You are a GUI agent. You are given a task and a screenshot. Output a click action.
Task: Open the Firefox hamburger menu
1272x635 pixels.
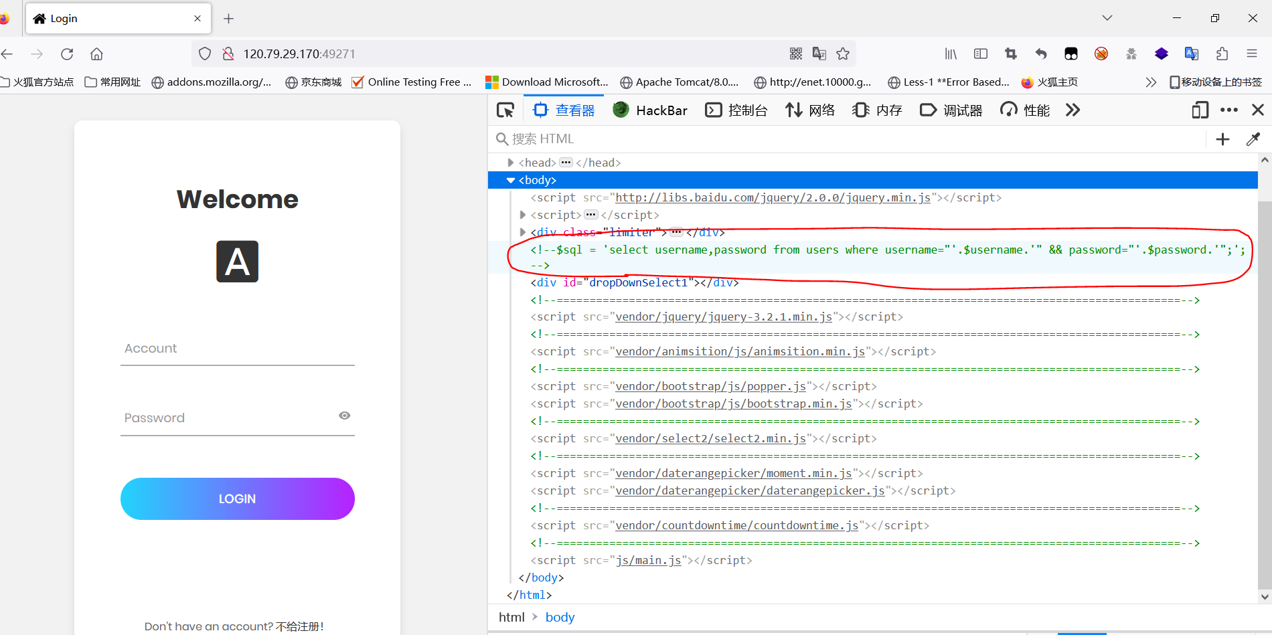pos(1252,54)
